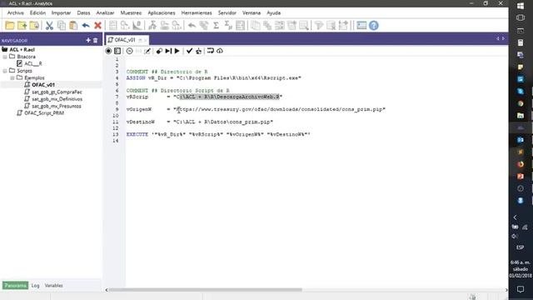Image resolution: width=533 pixels, height=300 pixels.
Task: Switch to the Panorama tab
Action: click(x=15, y=285)
